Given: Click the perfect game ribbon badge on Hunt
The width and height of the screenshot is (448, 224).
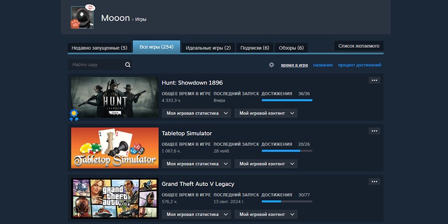Looking at the screenshot, I should coord(74,115).
